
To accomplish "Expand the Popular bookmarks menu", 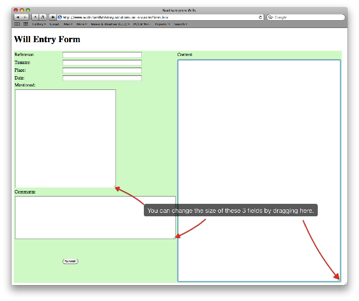I will coord(162,25).
